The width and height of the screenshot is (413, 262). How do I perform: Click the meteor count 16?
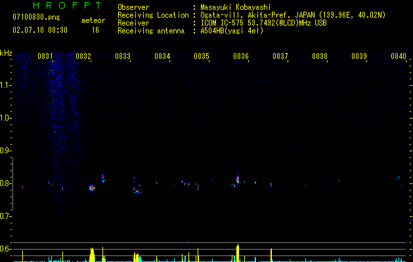[x=95, y=30]
